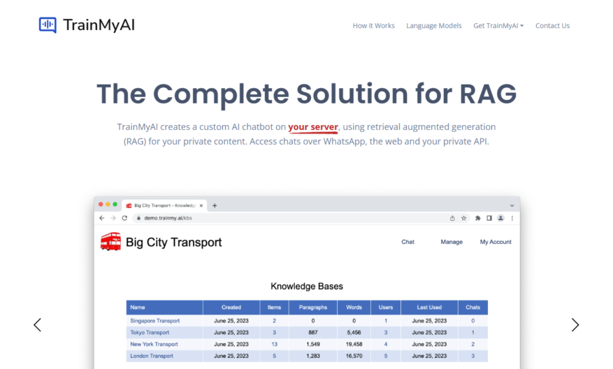Click the Words column header
The width and height of the screenshot is (613, 369).
[354, 307]
